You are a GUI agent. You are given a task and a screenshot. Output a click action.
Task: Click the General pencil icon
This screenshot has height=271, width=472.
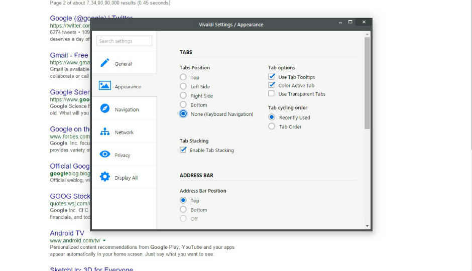[104, 63]
